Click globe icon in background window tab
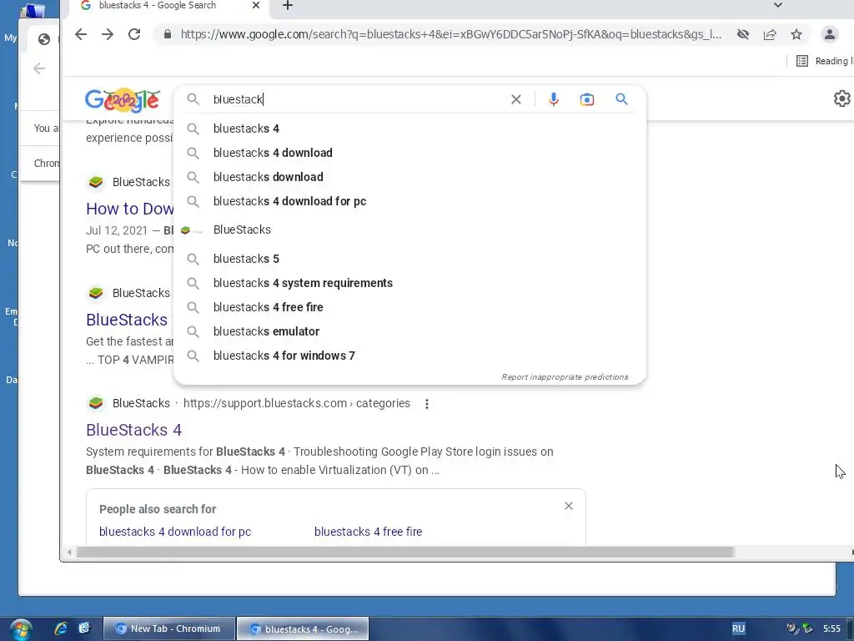 (44, 38)
